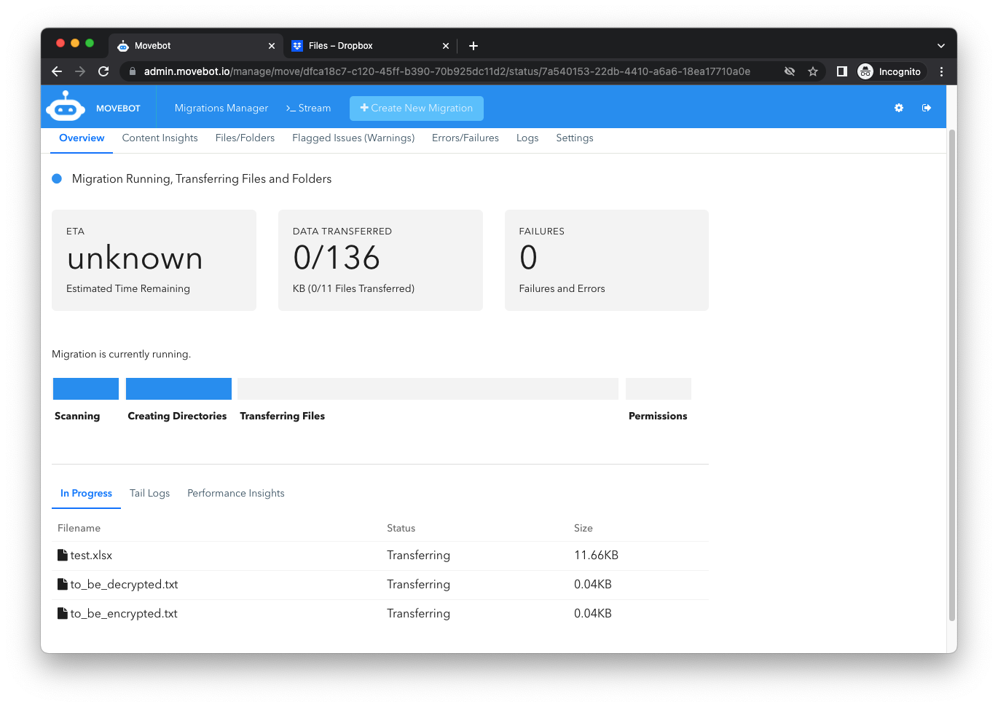Click the tracking protection eye icon

[x=789, y=71]
